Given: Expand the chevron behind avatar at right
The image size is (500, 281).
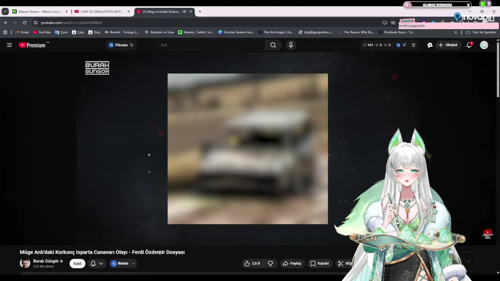Looking at the screenshot, I should coord(469,261).
